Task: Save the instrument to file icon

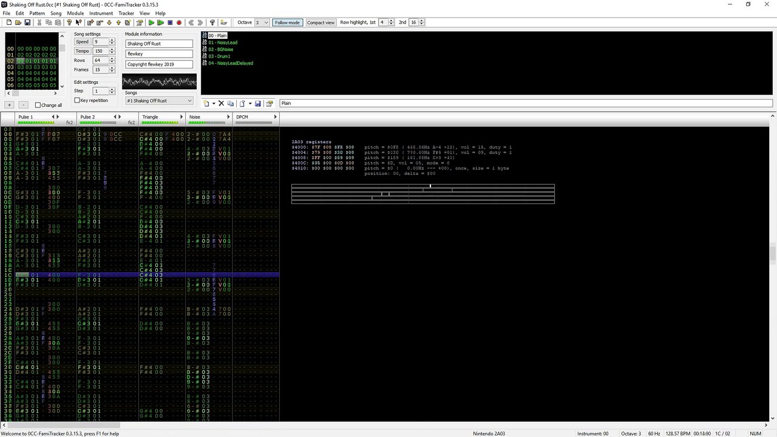Action: [258, 103]
